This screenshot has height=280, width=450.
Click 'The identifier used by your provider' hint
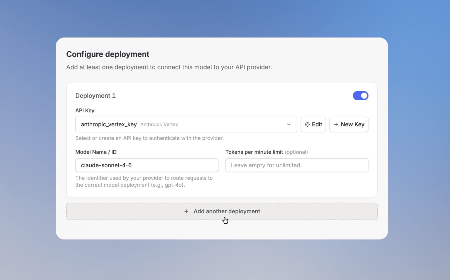(x=144, y=181)
